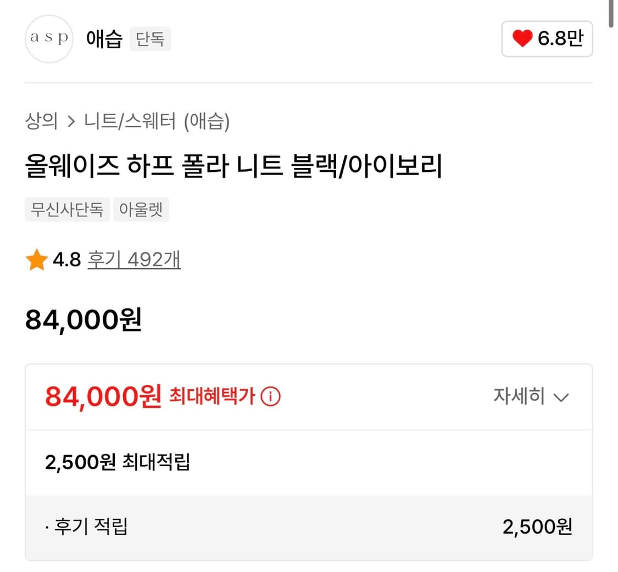
Task: Expand the 자세히 price details
Action: coord(519,396)
